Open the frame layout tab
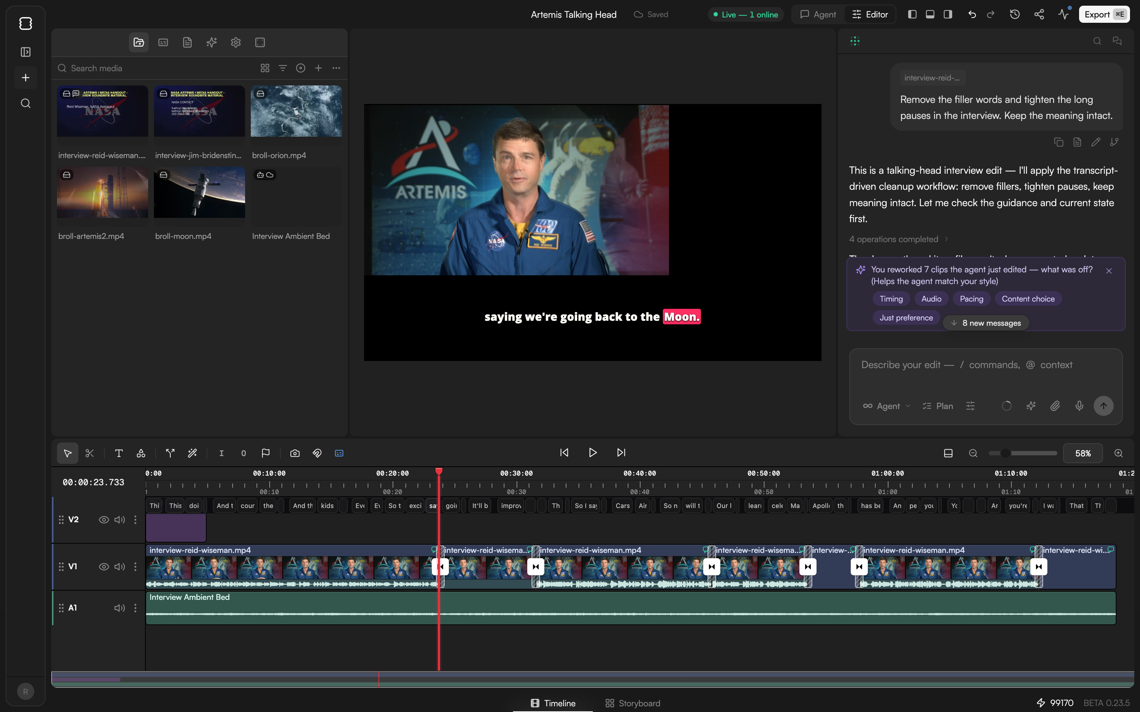The image size is (1140, 712). click(x=260, y=42)
